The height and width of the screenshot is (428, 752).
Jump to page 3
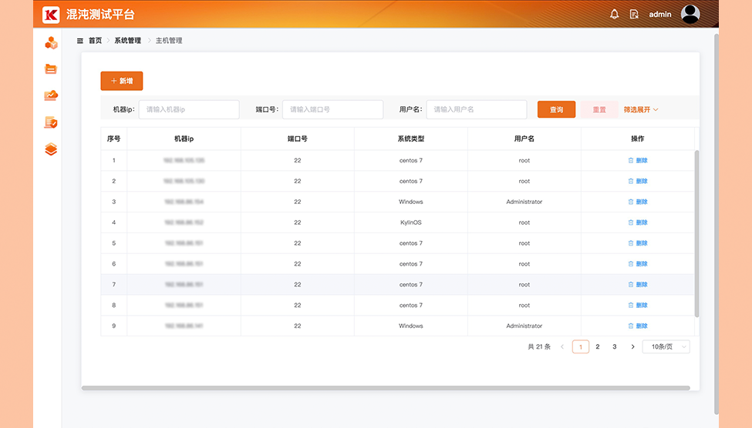(x=615, y=346)
